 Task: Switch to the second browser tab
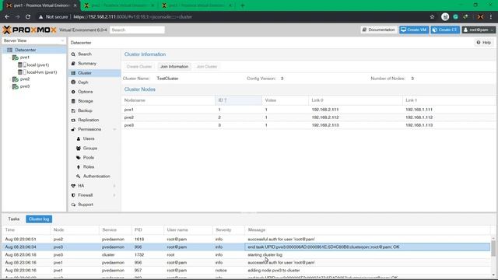click(x=119, y=5)
